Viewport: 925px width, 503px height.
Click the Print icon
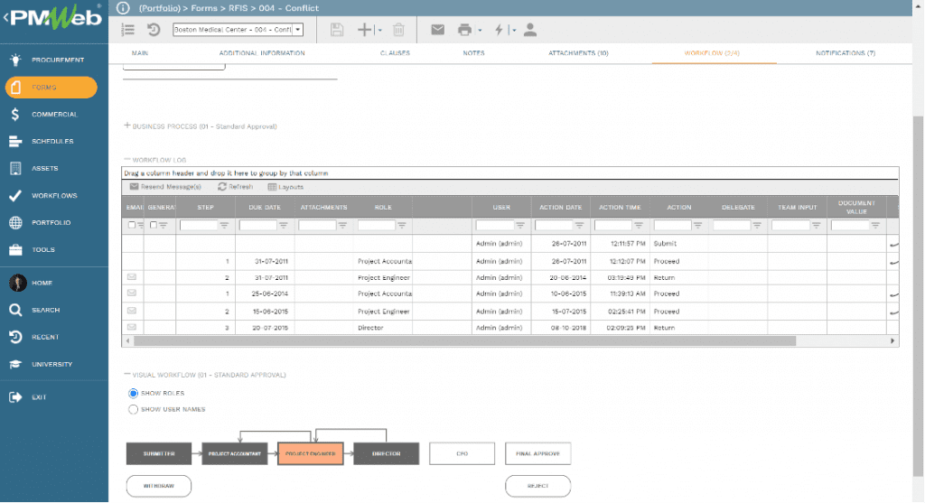(465, 30)
